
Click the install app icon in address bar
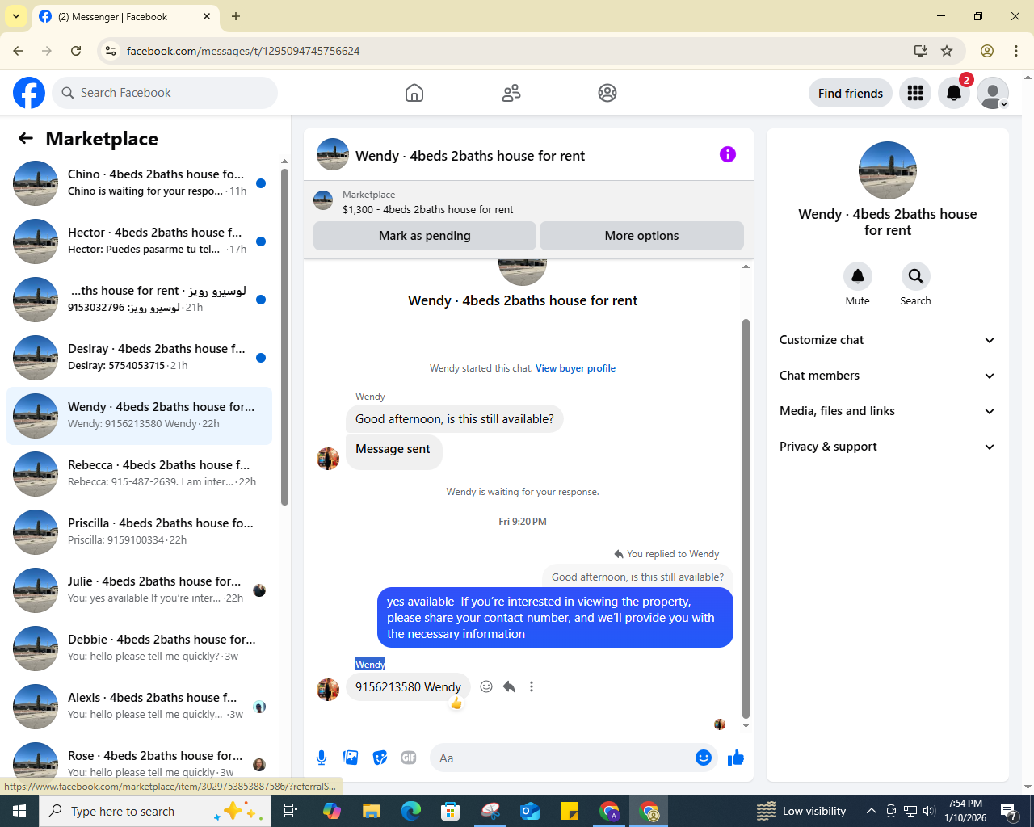[920, 51]
